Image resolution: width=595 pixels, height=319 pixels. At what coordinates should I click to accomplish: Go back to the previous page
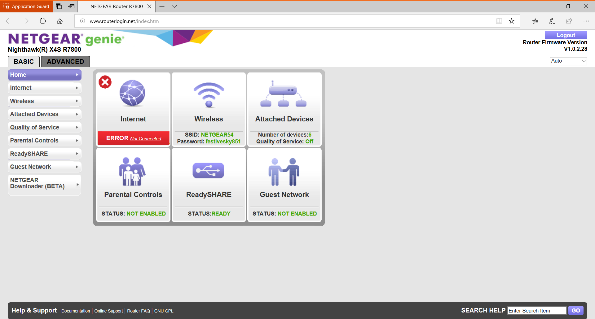[x=9, y=21]
